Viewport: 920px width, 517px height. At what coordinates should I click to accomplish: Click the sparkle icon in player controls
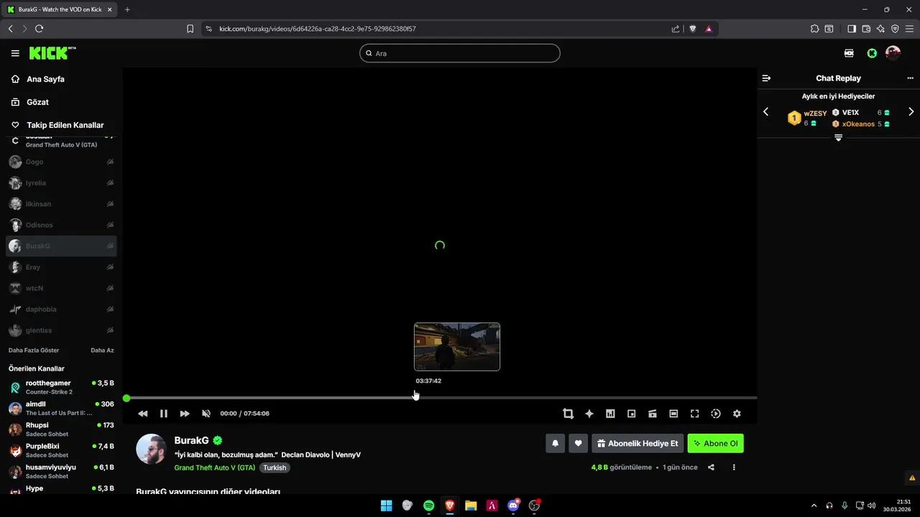[x=589, y=414]
